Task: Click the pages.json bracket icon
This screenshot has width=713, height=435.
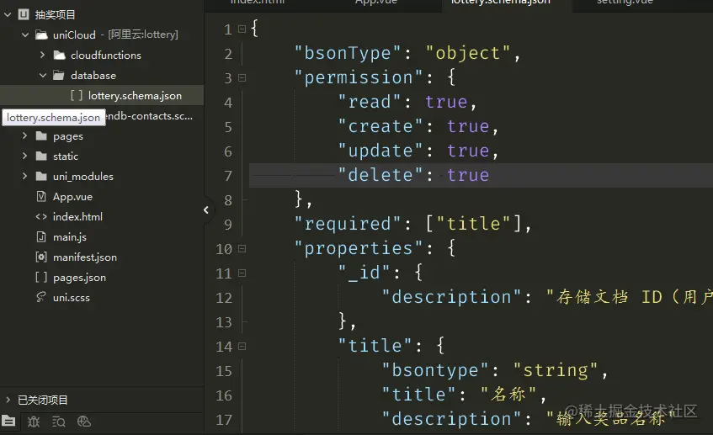Action: (x=41, y=277)
